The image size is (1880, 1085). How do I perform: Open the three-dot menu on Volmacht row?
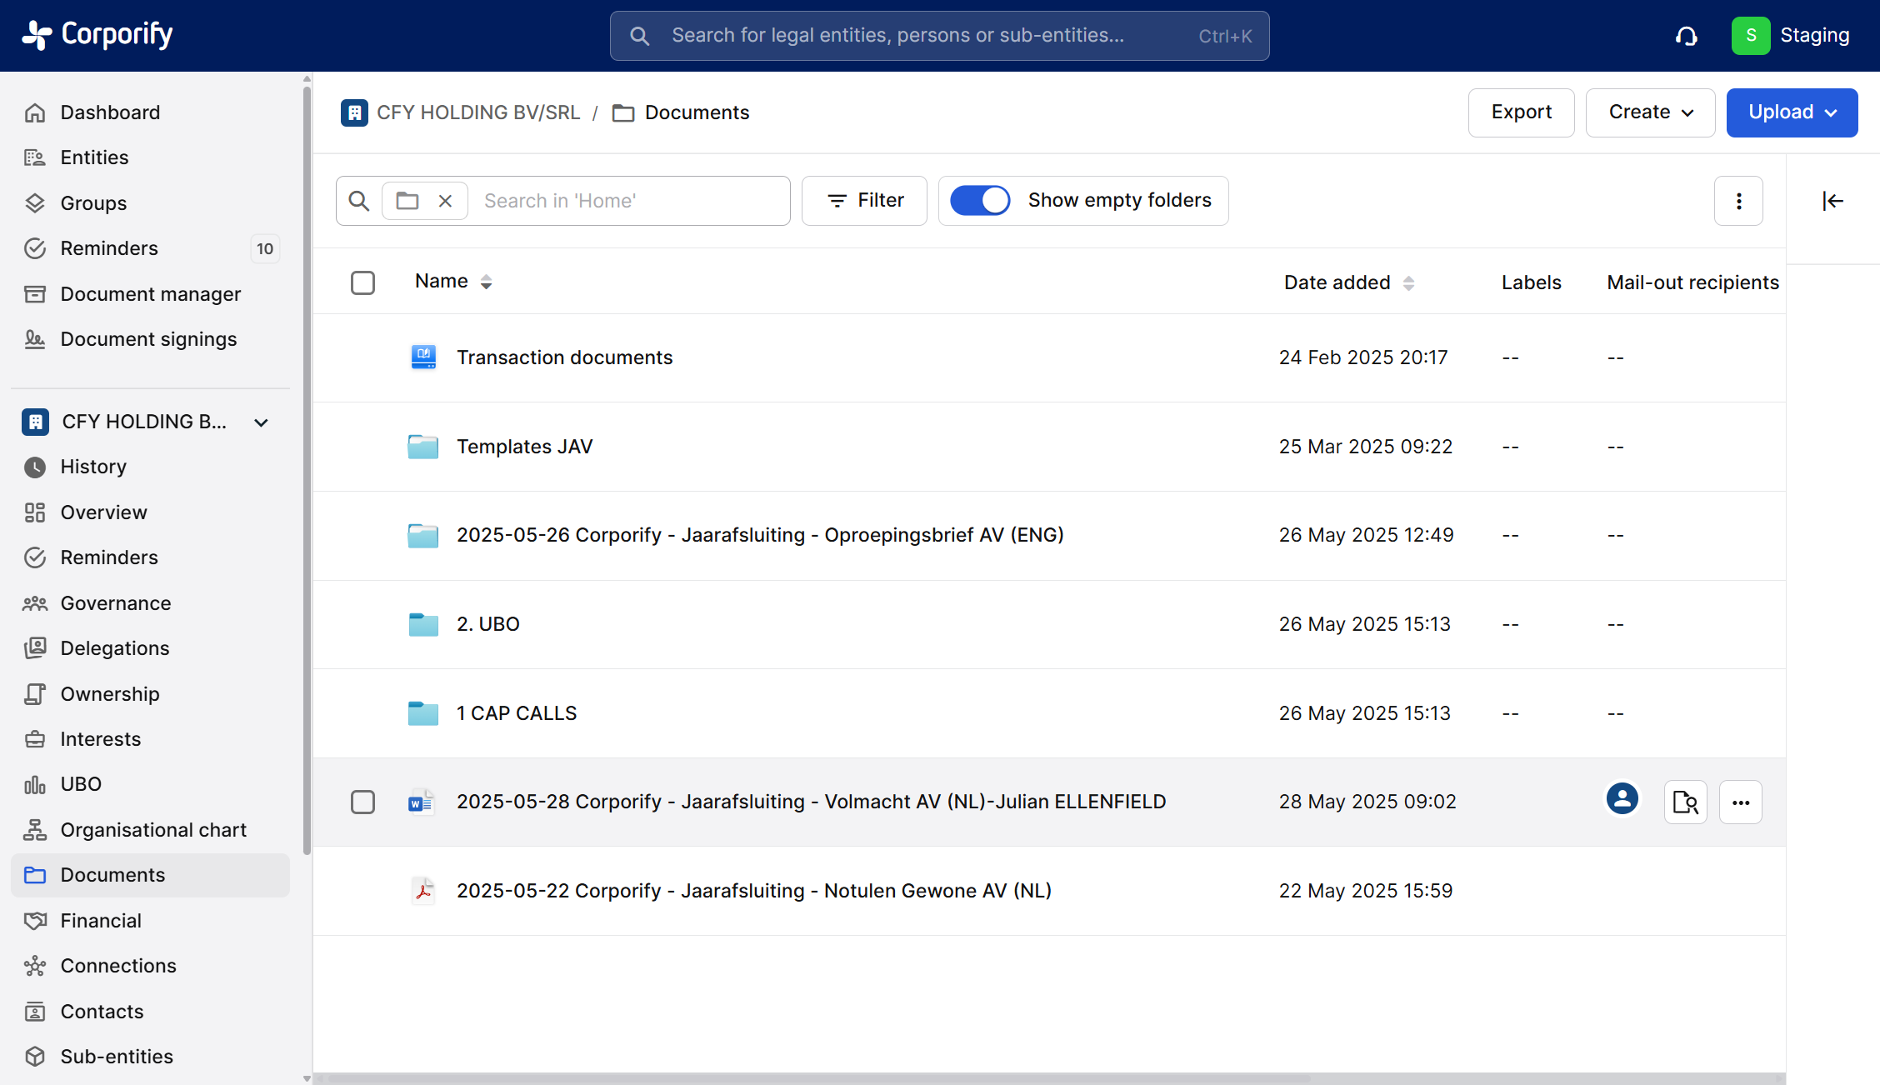tap(1740, 802)
